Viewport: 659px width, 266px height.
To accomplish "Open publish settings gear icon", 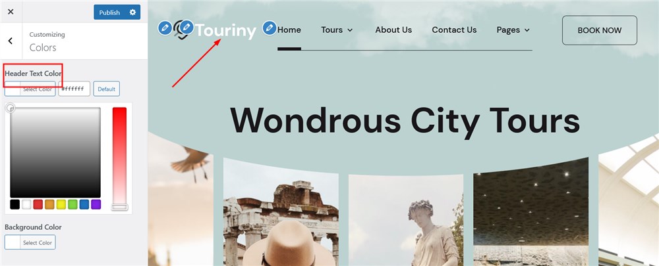I will 133,12.
